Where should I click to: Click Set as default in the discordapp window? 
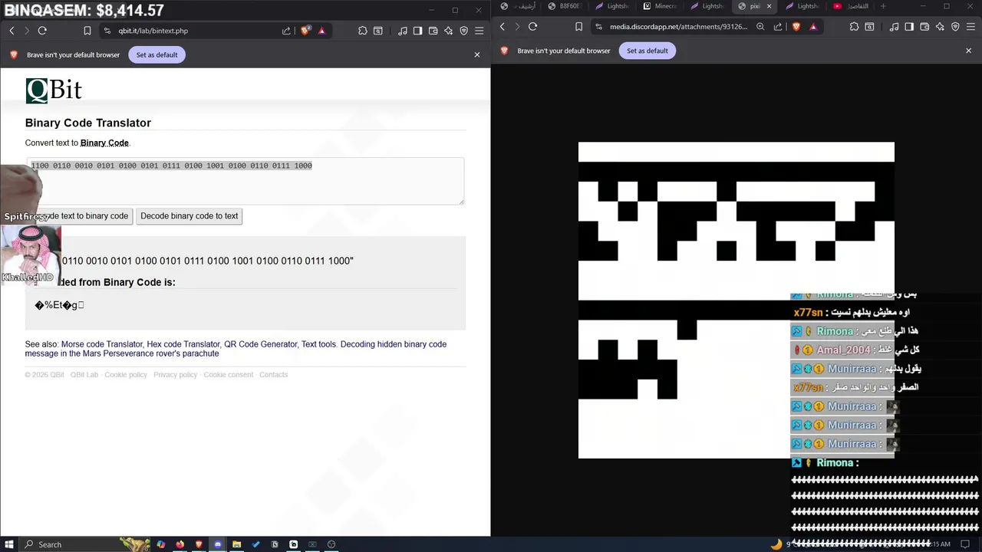648,51
